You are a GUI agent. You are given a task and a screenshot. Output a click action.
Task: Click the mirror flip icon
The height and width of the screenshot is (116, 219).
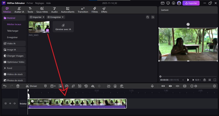[x=93, y=86]
